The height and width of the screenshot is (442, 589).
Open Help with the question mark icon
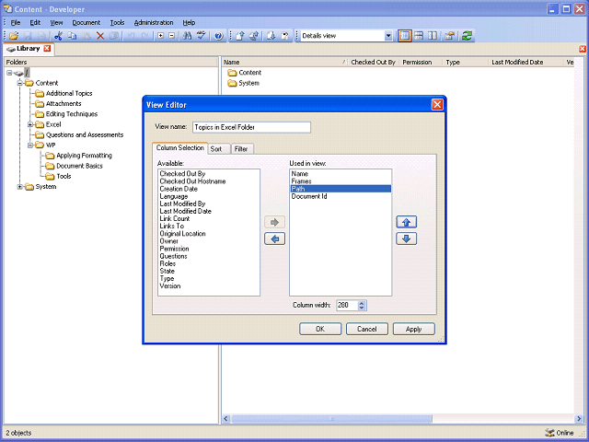point(219,36)
